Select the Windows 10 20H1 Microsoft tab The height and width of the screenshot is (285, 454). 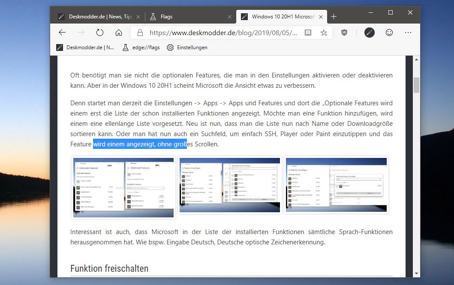(282, 17)
